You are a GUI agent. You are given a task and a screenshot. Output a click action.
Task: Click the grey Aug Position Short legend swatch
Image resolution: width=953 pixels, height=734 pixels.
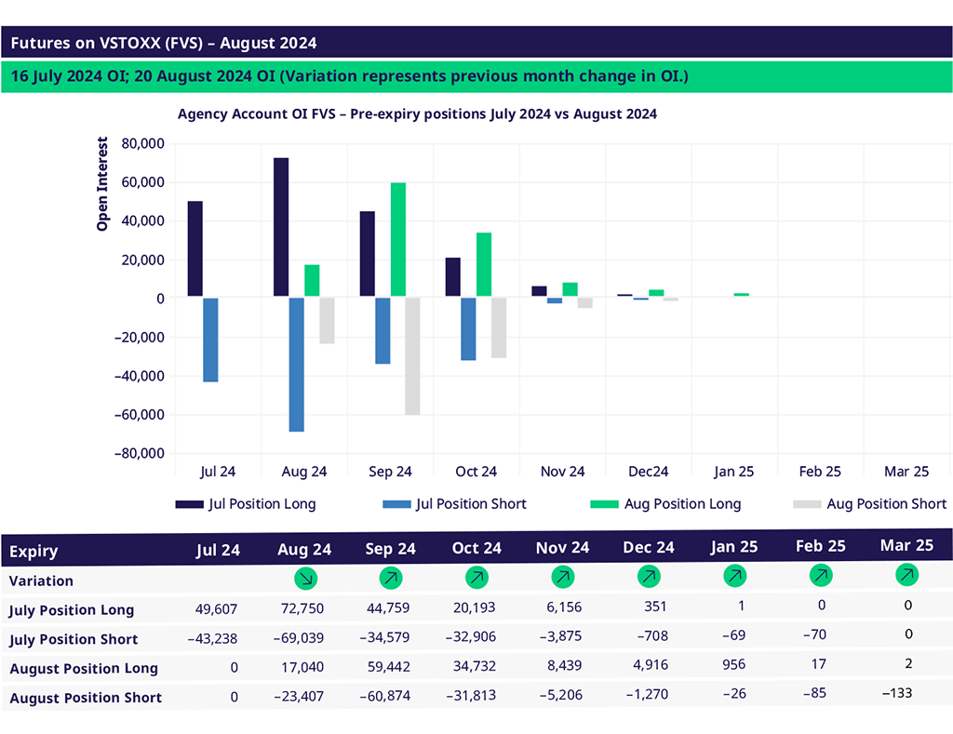coord(806,504)
